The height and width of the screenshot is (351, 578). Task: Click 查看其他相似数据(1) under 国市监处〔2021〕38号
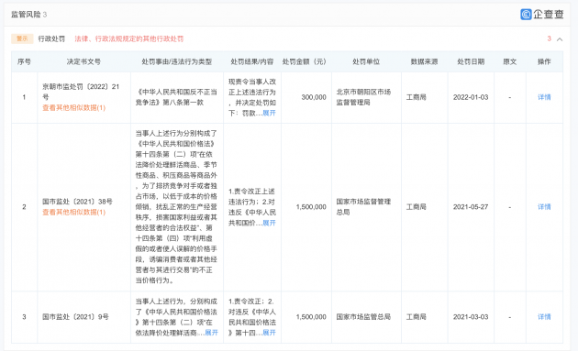click(73, 212)
